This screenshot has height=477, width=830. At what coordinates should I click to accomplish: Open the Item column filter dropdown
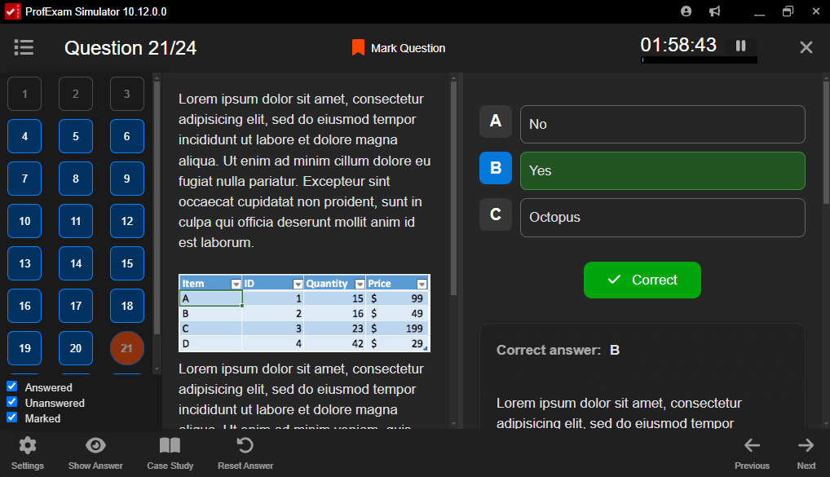[236, 284]
